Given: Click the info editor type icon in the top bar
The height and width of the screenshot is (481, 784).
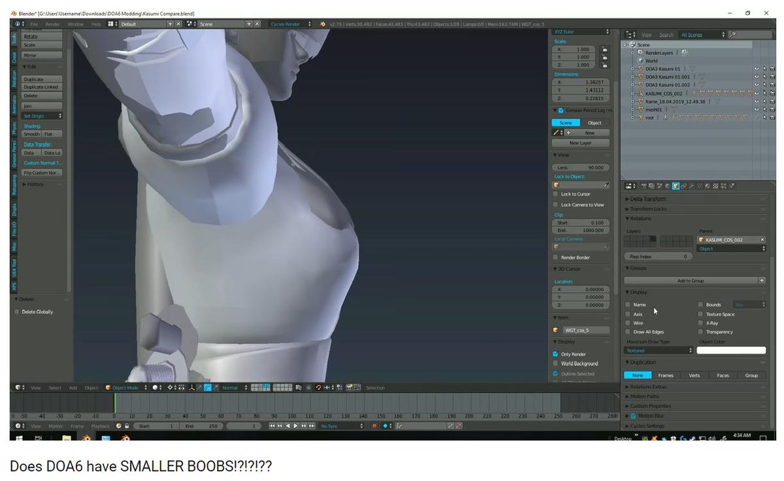Looking at the screenshot, I should [18, 24].
